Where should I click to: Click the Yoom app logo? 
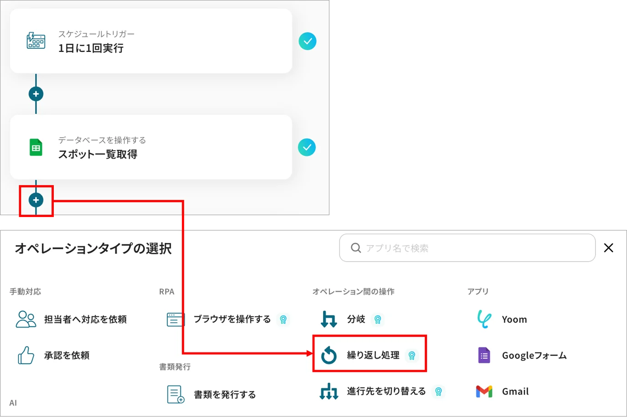484,319
